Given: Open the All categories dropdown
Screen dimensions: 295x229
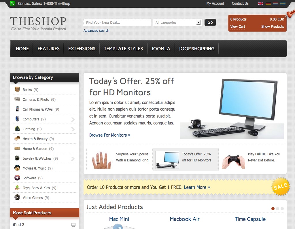Looking at the screenshot, I should 177,23.
